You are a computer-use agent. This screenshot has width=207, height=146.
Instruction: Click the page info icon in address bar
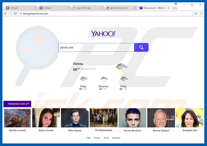click(21, 13)
